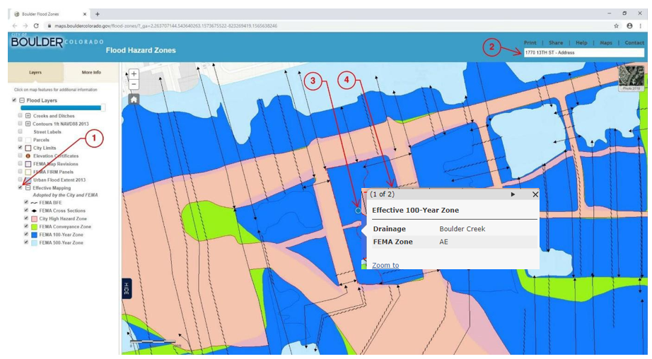Viewport: 652px width, 359px height.
Task: Uncheck the City High Hazard Zone sublayer
Action: point(26,218)
